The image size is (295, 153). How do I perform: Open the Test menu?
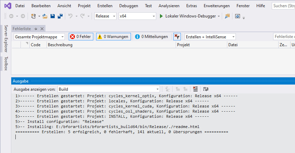pos(148,6)
